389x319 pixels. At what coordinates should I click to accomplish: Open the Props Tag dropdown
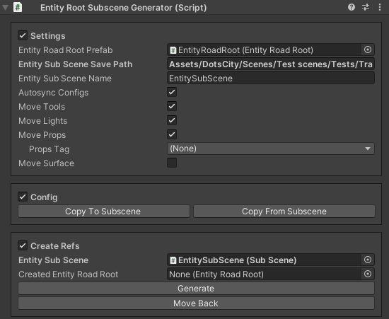click(x=271, y=149)
